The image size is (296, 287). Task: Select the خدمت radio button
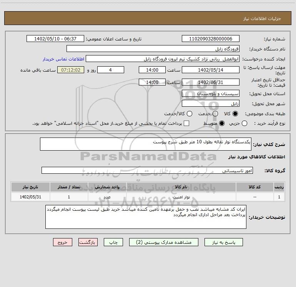[x=215, y=114]
